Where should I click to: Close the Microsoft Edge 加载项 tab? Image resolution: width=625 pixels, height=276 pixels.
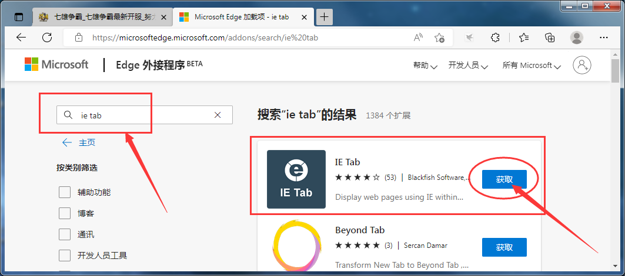coord(304,17)
